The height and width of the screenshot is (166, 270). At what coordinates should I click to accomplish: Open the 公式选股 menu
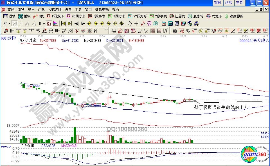[55, 9]
